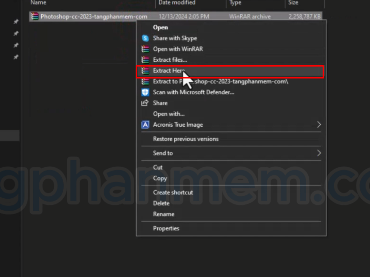The height and width of the screenshot is (277, 370).
Task: Choose Rename from the context menu
Action: (x=164, y=214)
